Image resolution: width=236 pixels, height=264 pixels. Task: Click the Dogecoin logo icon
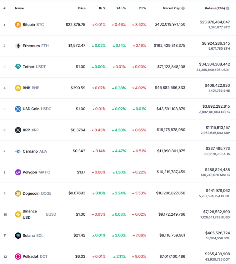pos(18,193)
